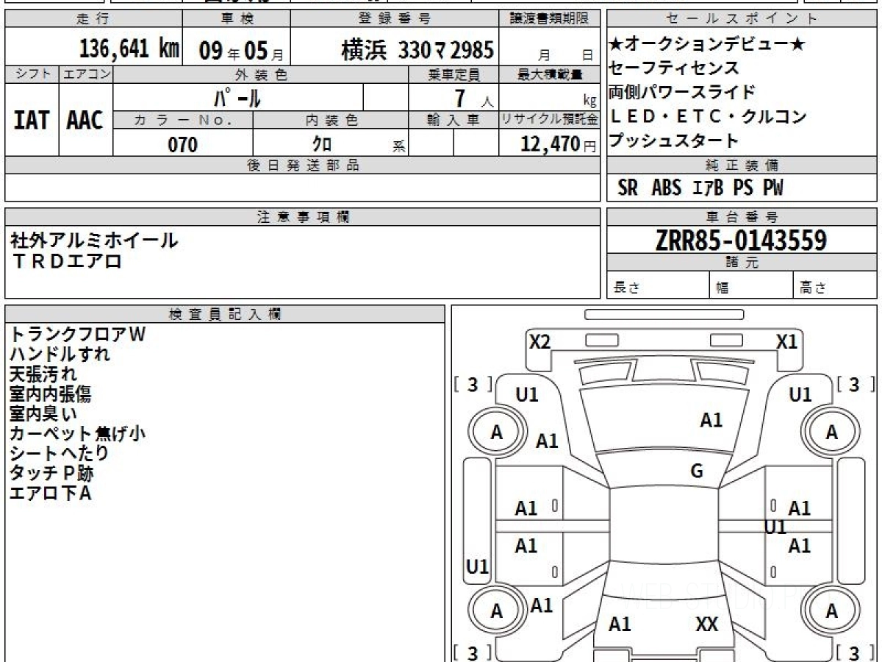Select the TRDエアロ note
The width and height of the screenshot is (882, 662).
click(x=66, y=260)
